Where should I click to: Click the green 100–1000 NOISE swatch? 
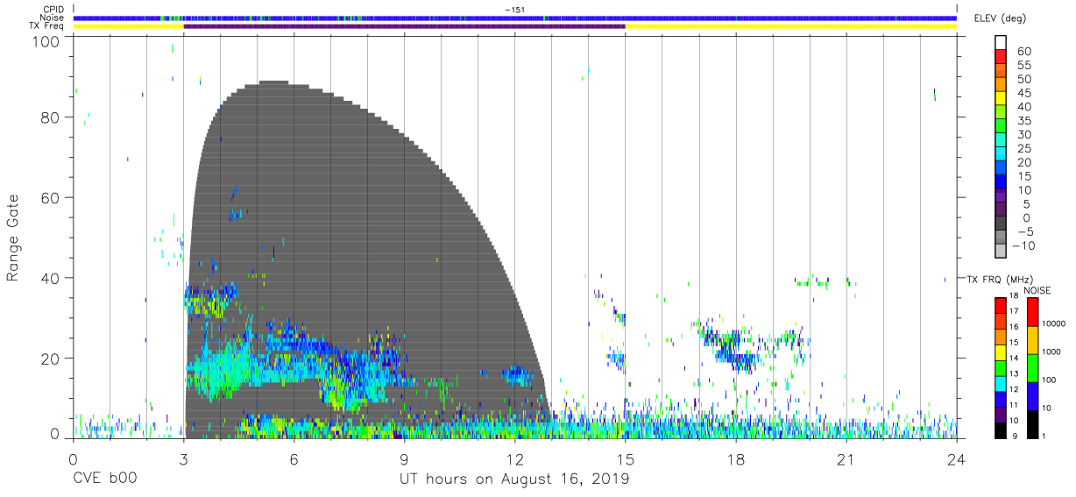(1032, 367)
